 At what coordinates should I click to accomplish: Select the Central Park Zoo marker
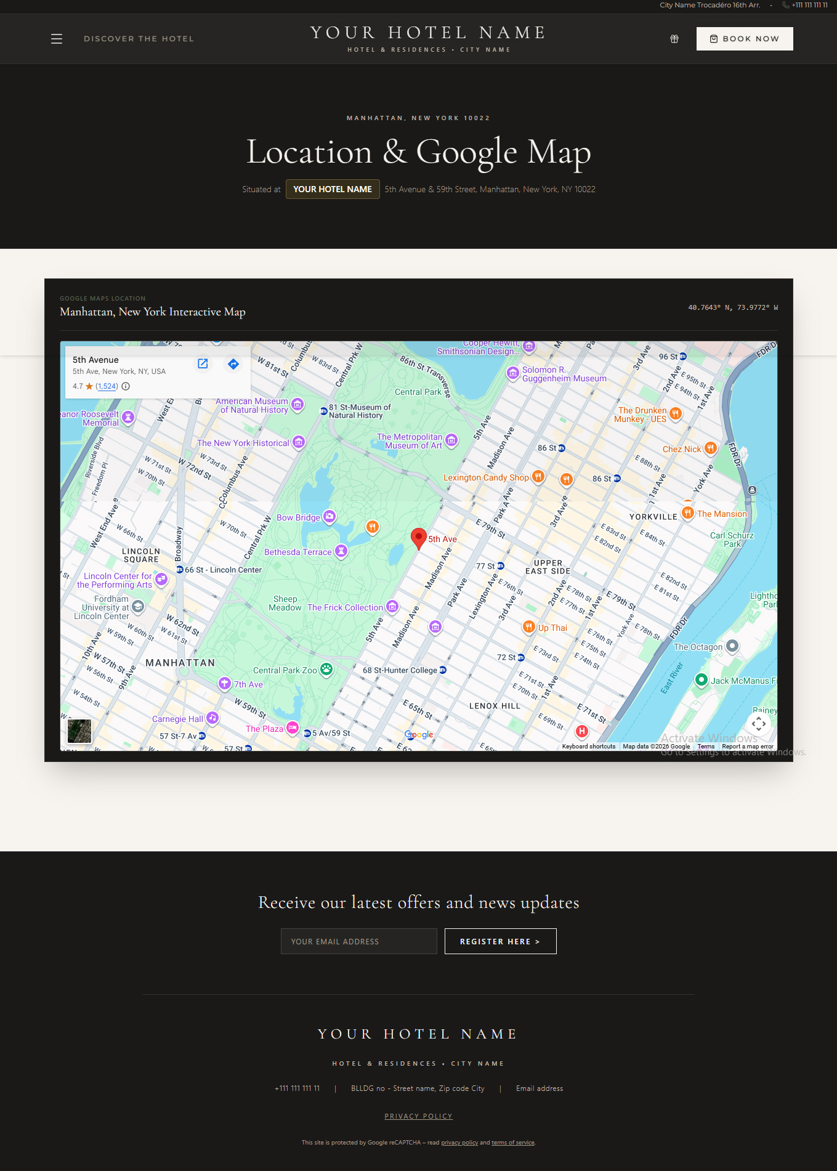[x=326, y=669]
